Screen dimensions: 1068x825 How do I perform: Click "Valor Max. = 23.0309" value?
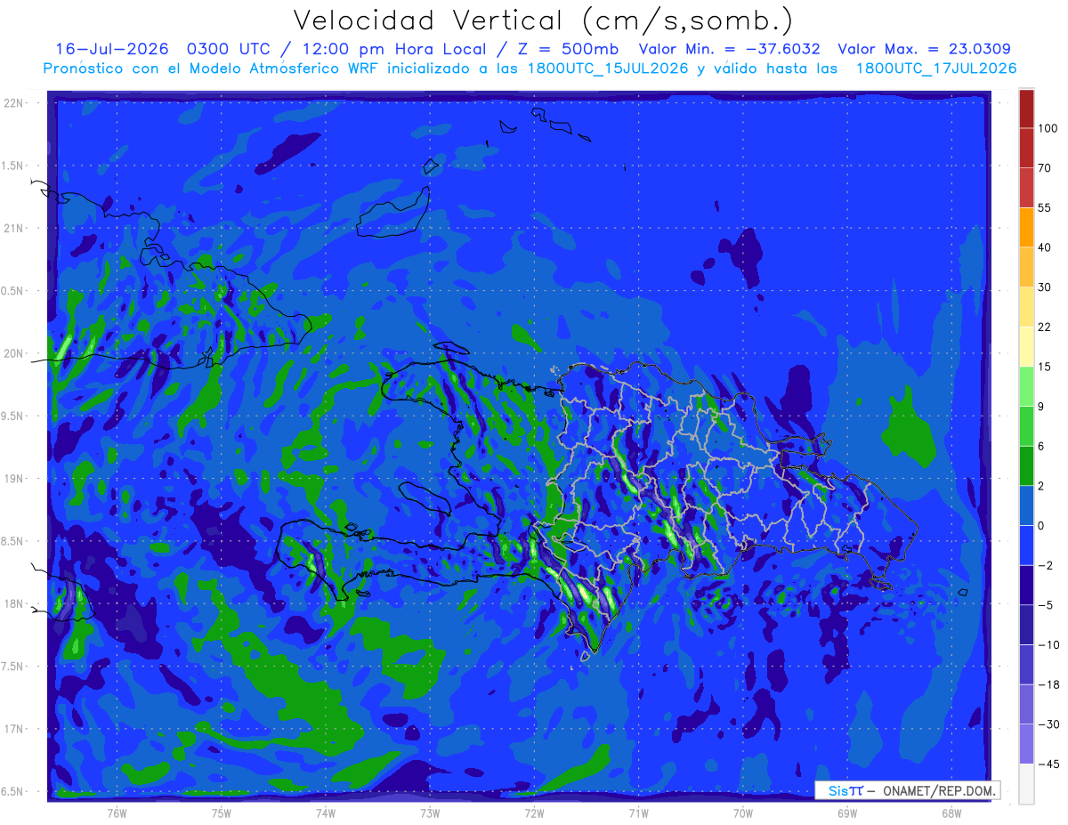point(924,49)
